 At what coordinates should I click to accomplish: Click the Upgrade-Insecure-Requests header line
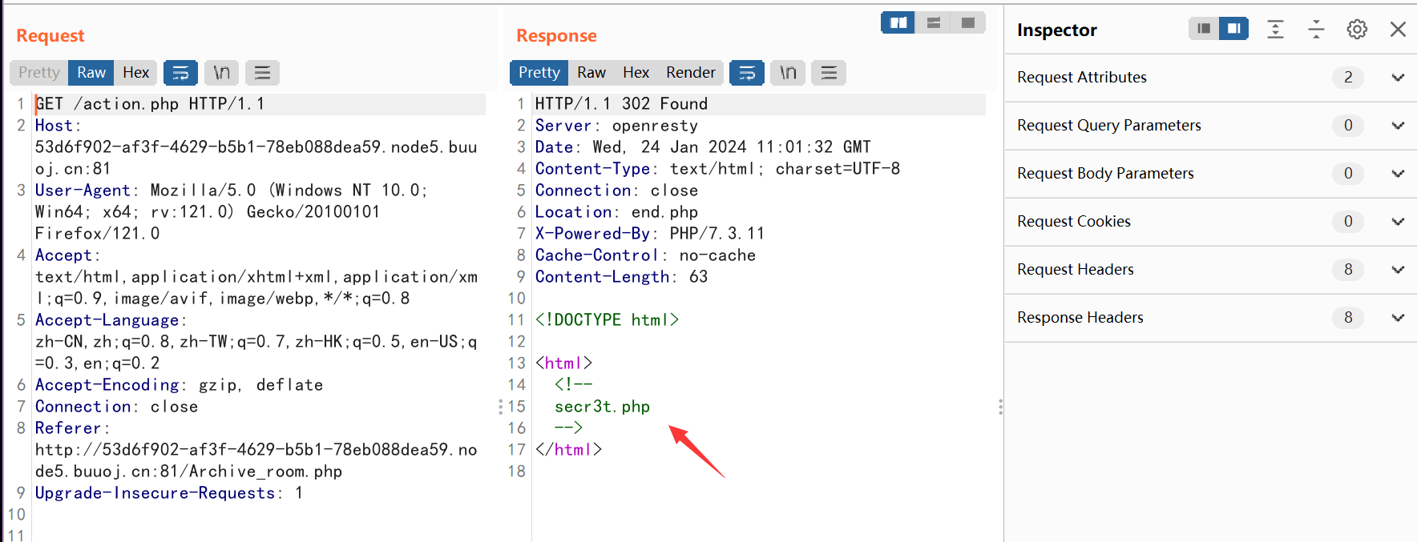point(169,493)
